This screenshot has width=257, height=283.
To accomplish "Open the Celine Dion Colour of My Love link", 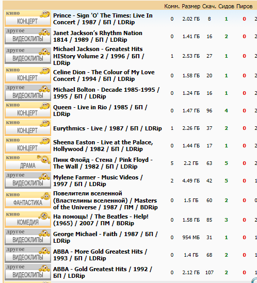I will 104,75.
